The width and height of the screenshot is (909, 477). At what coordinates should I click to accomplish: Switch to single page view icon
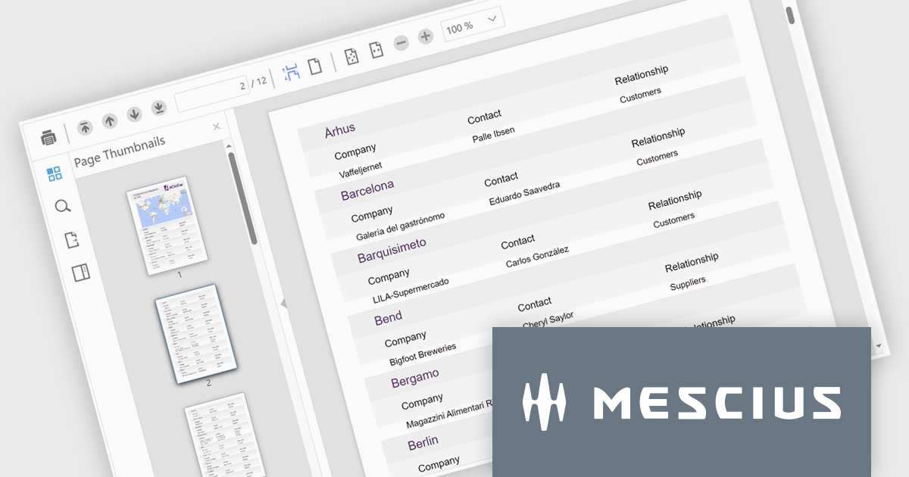(x=314, y=66)
